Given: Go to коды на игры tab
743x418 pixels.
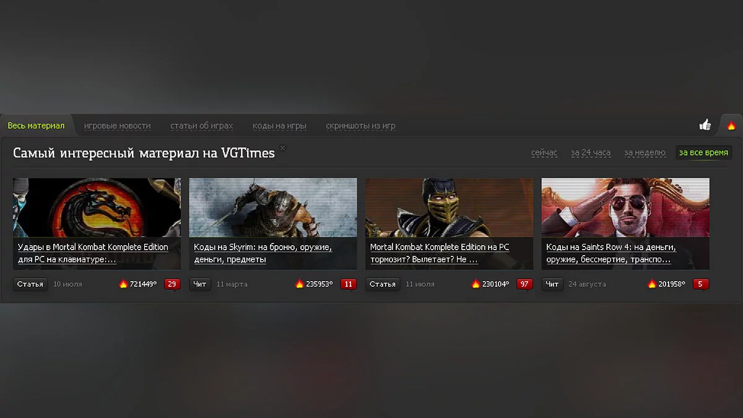Looking at the screenshot, I should (x=279, y=126).
